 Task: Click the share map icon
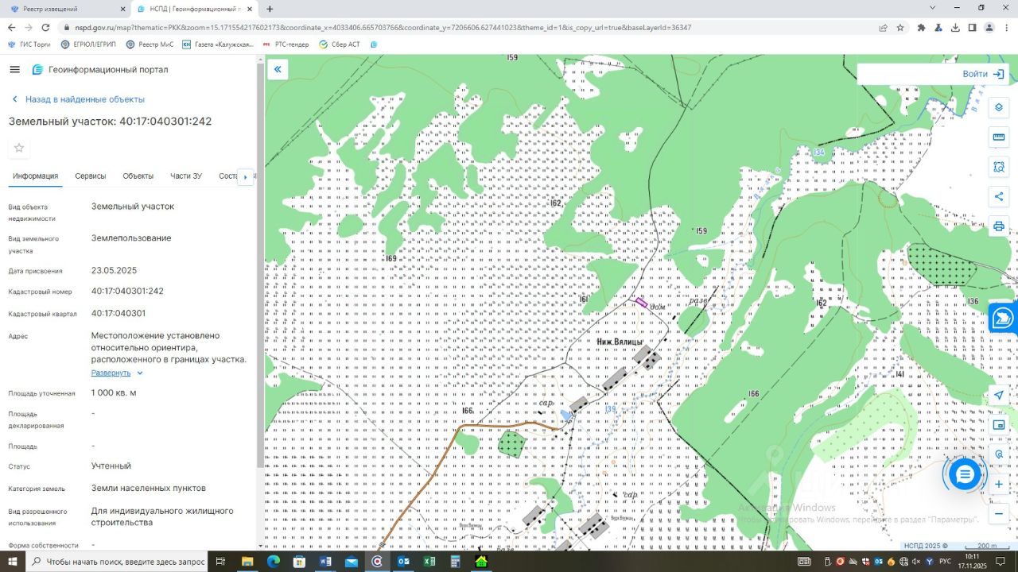(x=999, y=196)
